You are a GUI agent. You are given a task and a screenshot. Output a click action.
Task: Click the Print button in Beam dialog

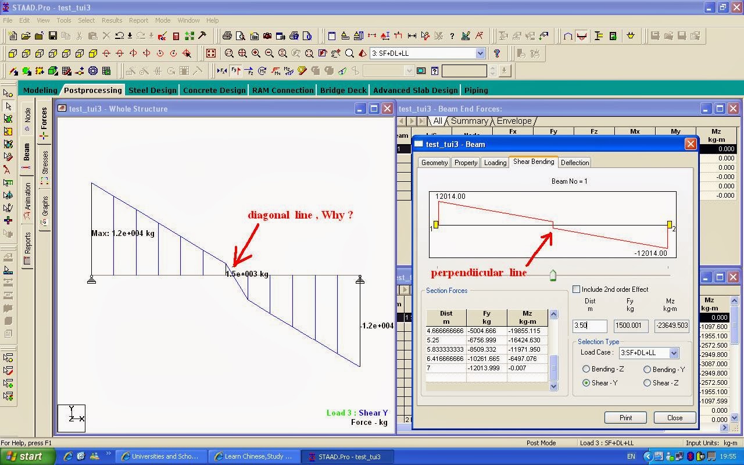click(625, 417)
